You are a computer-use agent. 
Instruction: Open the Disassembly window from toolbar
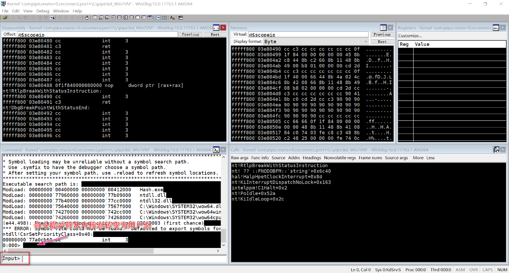131,18
